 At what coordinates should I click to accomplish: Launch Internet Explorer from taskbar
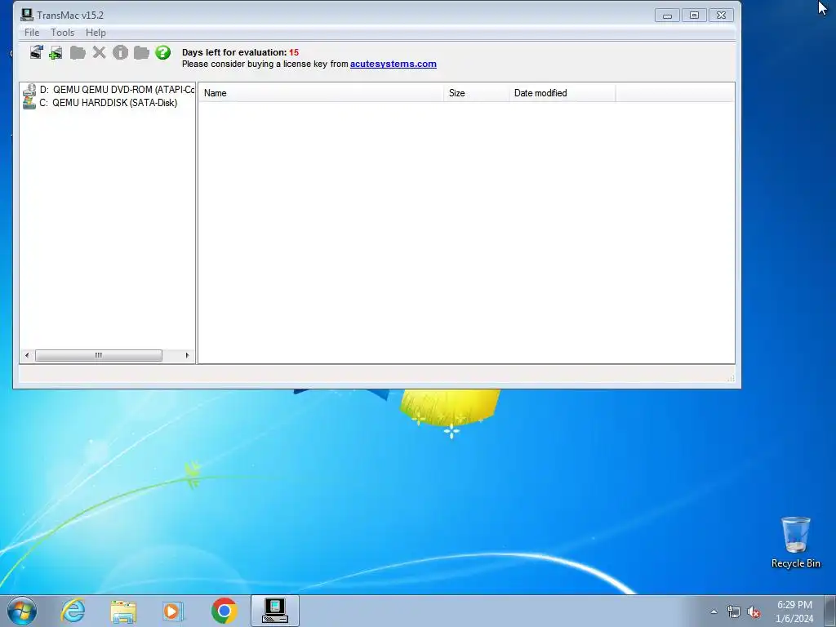73,611
